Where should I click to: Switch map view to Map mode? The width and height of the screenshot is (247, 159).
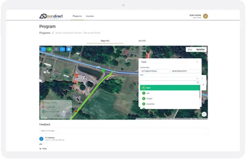click(x=190, y=49)
